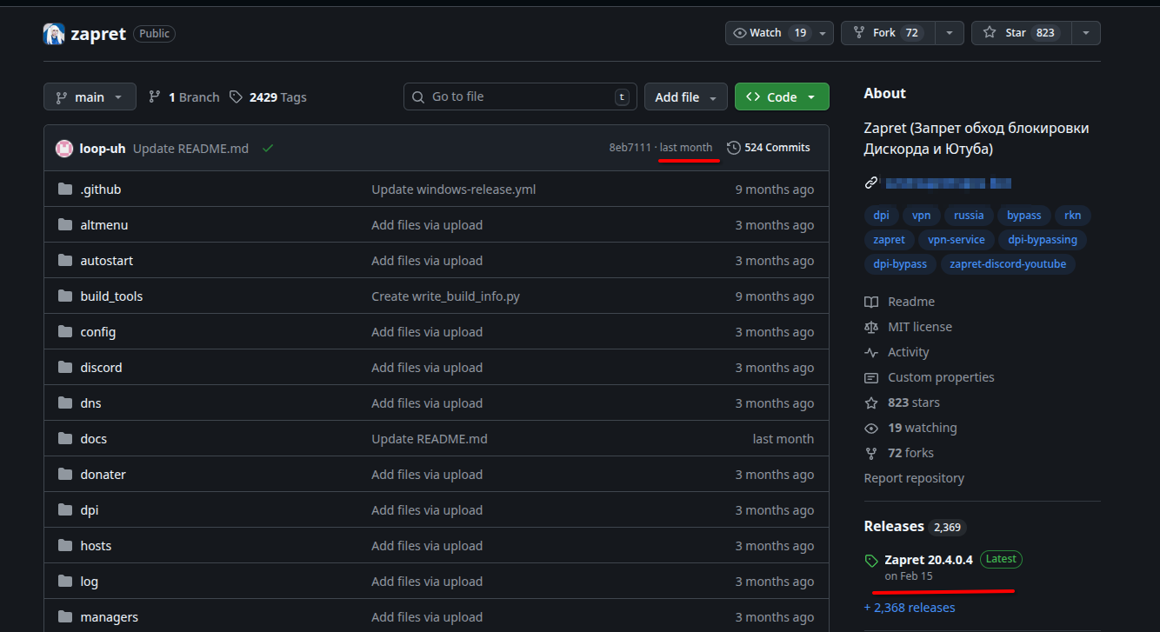Click '9 months ago' in the .github row
Viewport: 1160px width, 632px height.
(775, 190)
